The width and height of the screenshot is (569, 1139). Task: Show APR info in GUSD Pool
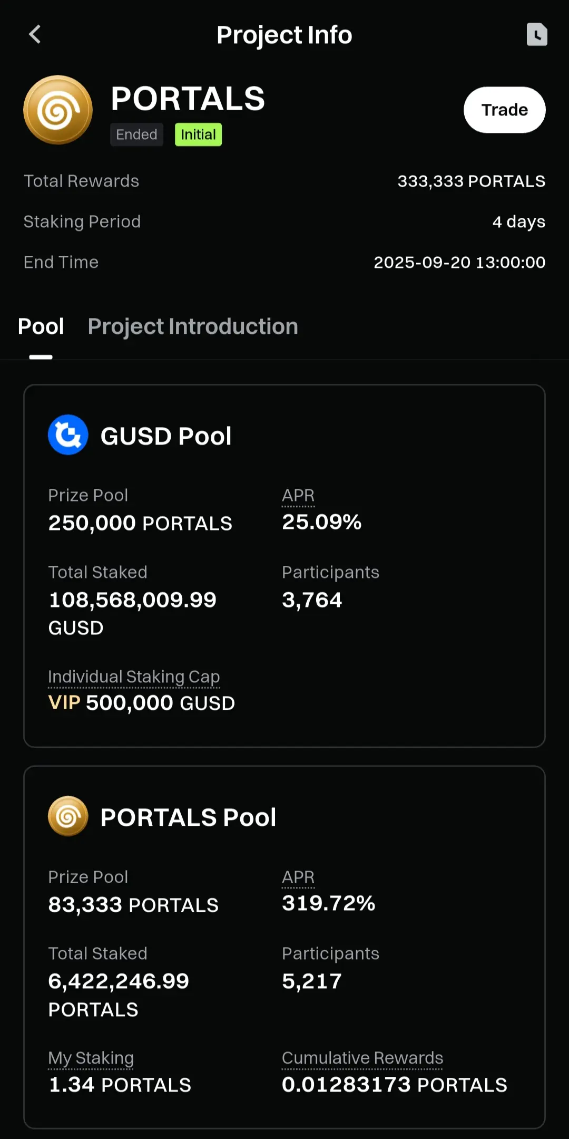(298, 496)
